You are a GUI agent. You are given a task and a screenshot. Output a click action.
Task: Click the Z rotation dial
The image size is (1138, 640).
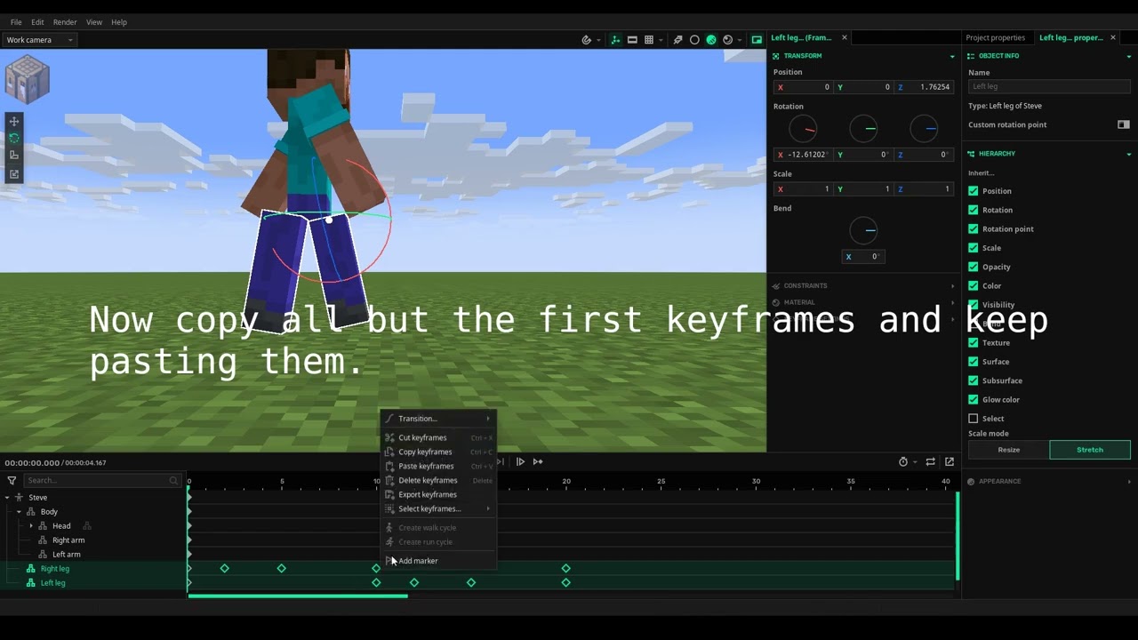[x=924, y=129]
